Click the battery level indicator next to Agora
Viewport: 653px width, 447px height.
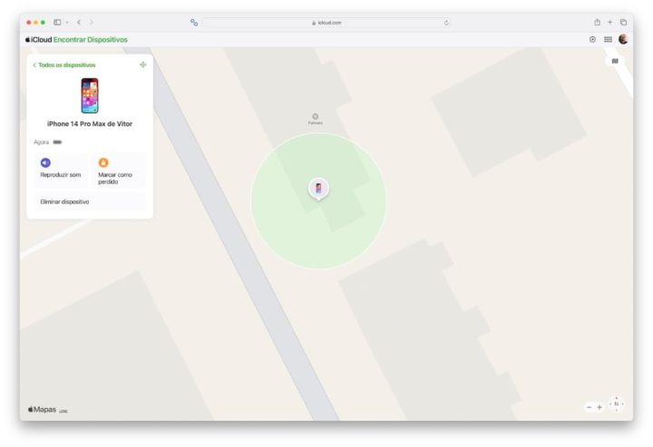click(x=57, y=142)
